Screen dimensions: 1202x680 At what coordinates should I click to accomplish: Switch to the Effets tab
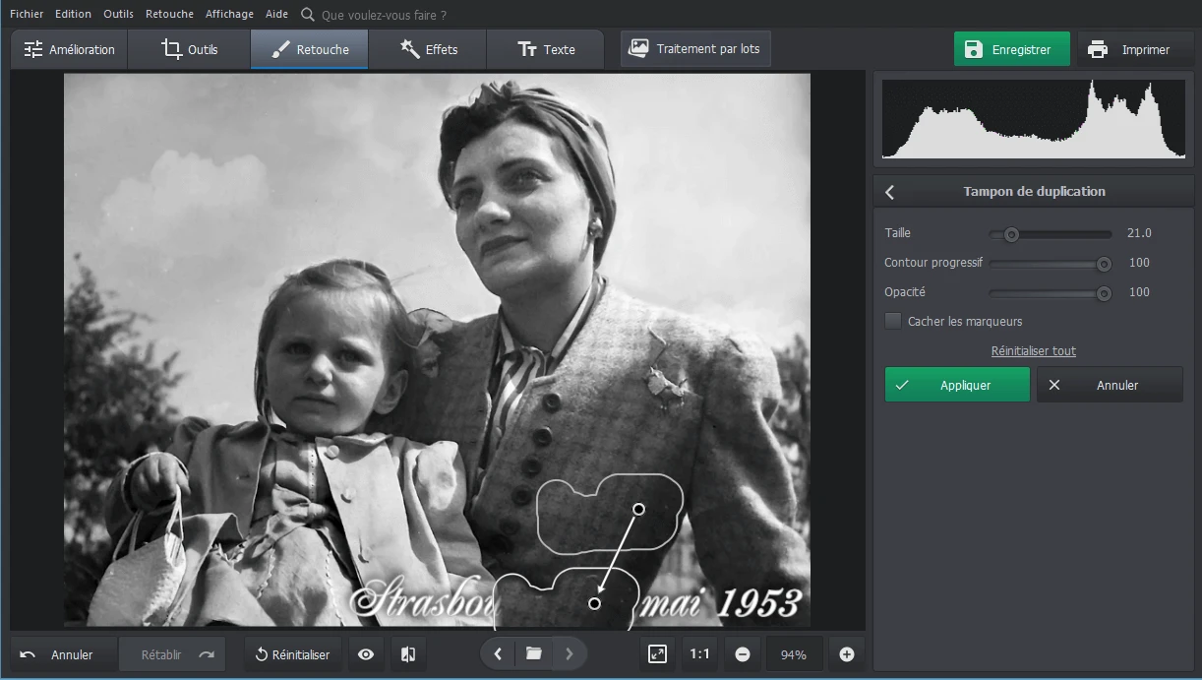pyautogui.click(x=428, y=49)
